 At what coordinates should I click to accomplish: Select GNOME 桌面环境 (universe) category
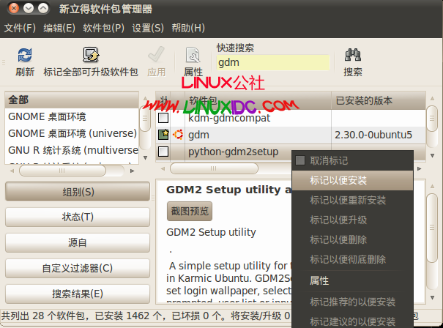pyautogui.click(x=72, y=133)
